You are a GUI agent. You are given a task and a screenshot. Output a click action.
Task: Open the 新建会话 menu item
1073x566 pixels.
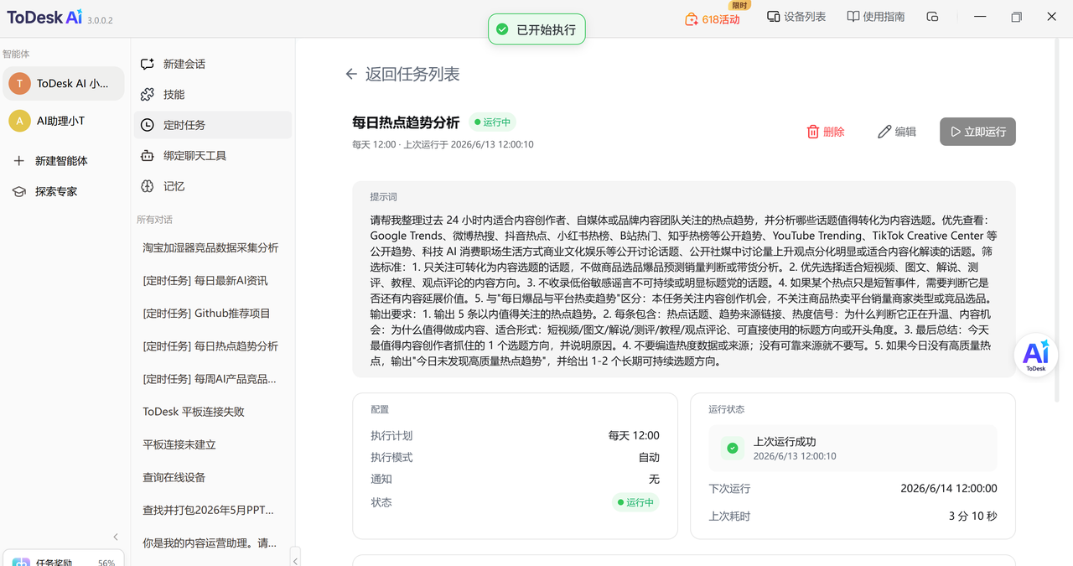click(213, 64)
